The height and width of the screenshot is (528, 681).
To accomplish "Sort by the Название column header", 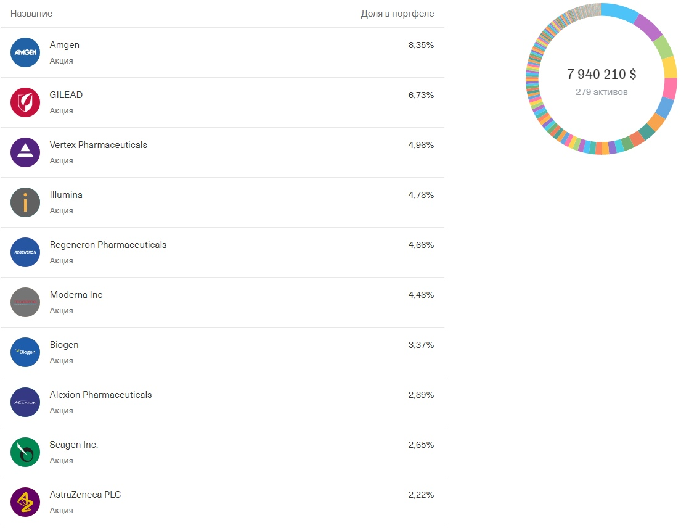I will 31,14.
